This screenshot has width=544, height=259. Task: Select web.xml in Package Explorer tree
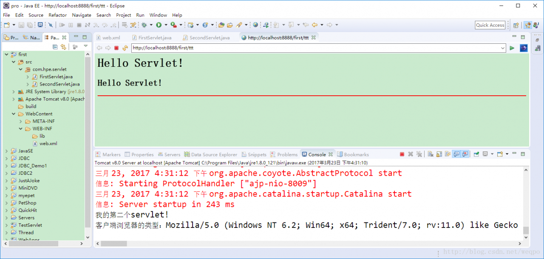(45, 143)
